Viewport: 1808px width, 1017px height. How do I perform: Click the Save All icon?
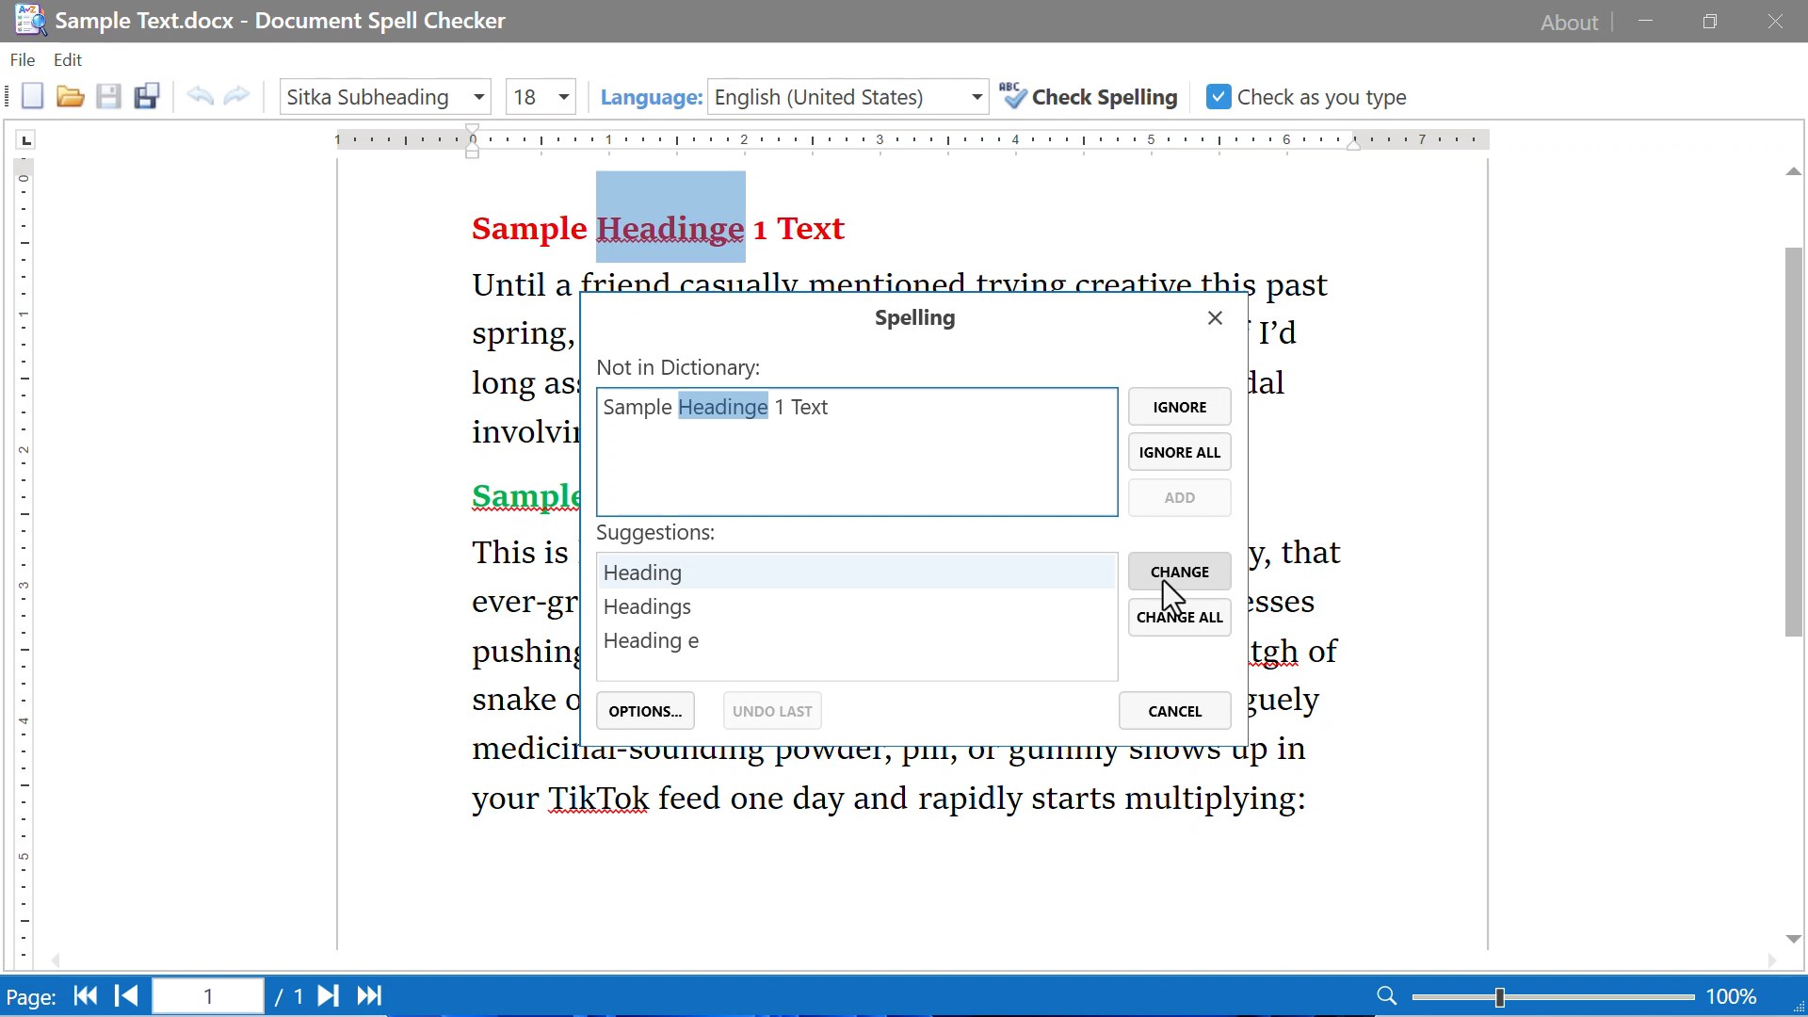(147, 97)
